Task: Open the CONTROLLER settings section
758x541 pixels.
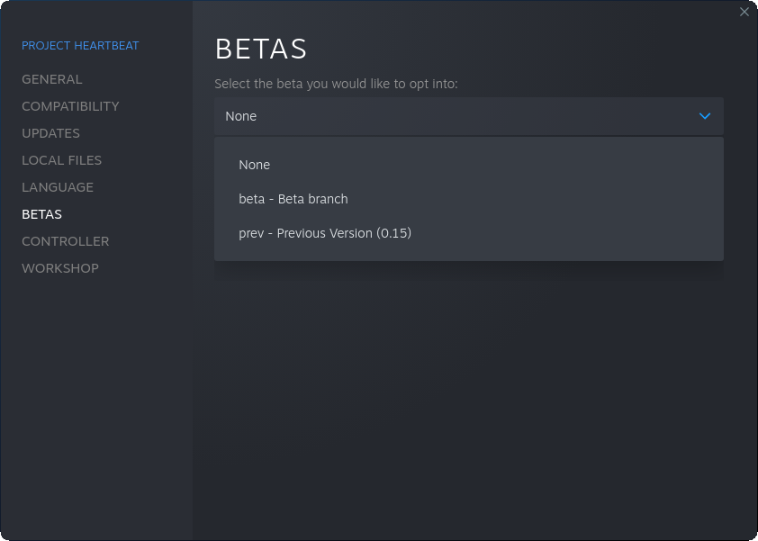Action: pos(65,241)
